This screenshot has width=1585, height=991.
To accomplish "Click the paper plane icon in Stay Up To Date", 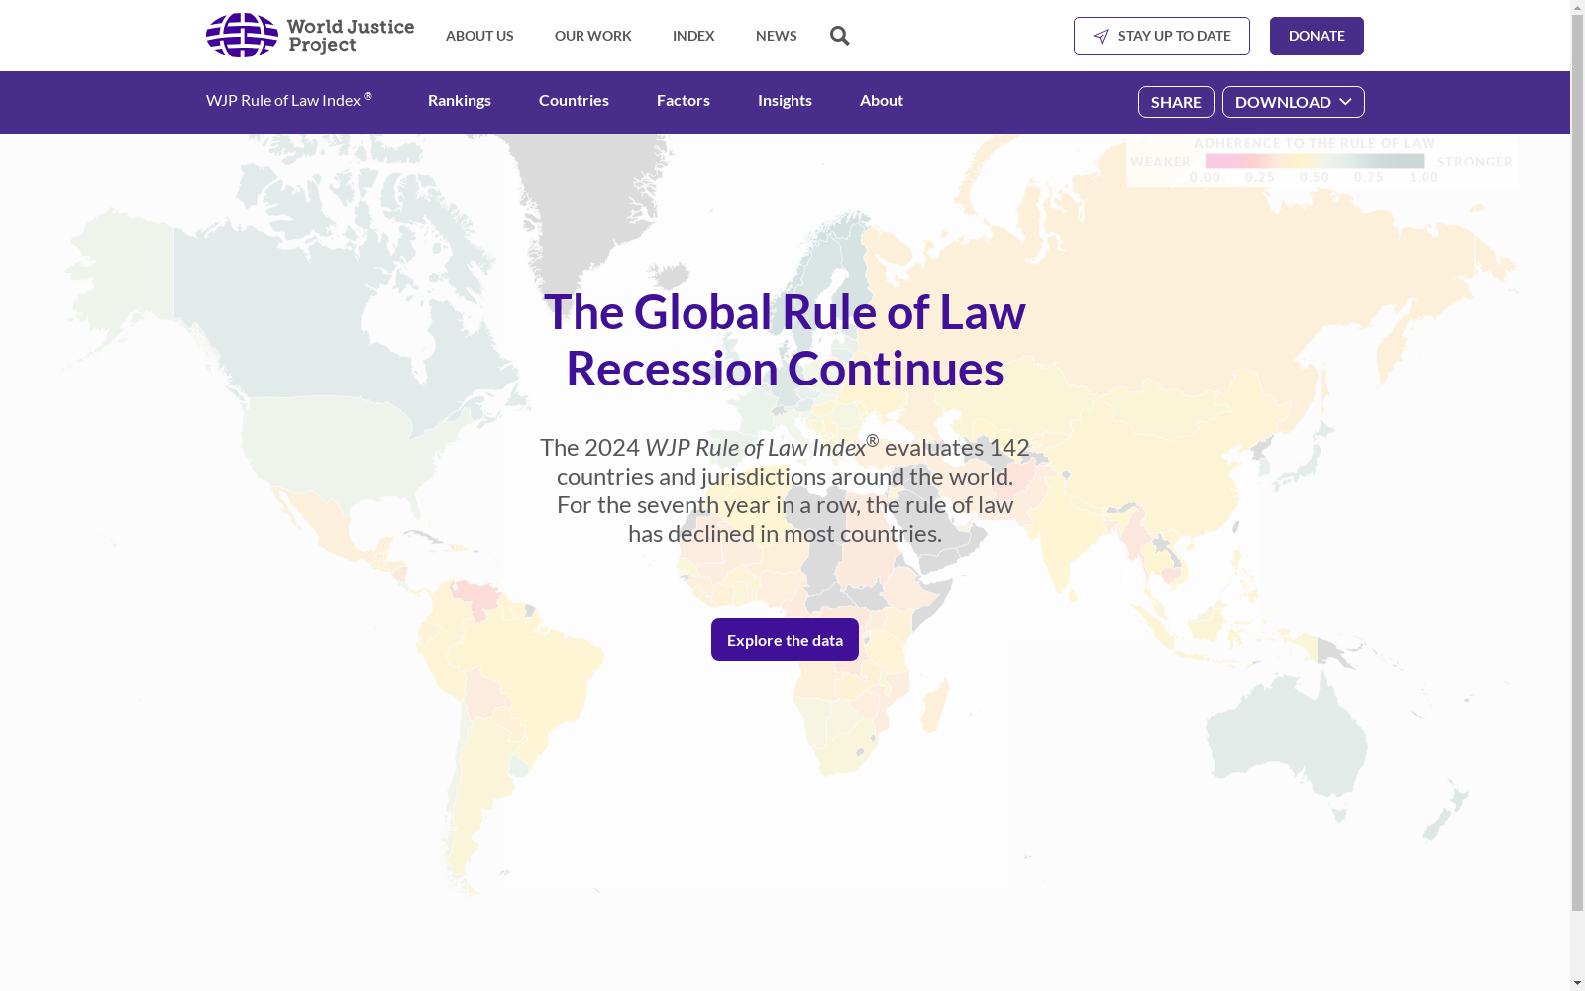I will pos(1101,36).
